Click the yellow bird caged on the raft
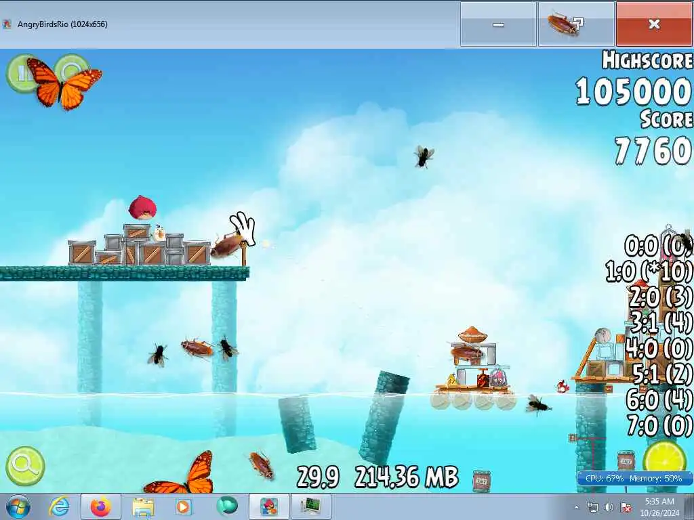This screenshot has height=520, width=694. (x=451, y=379)
